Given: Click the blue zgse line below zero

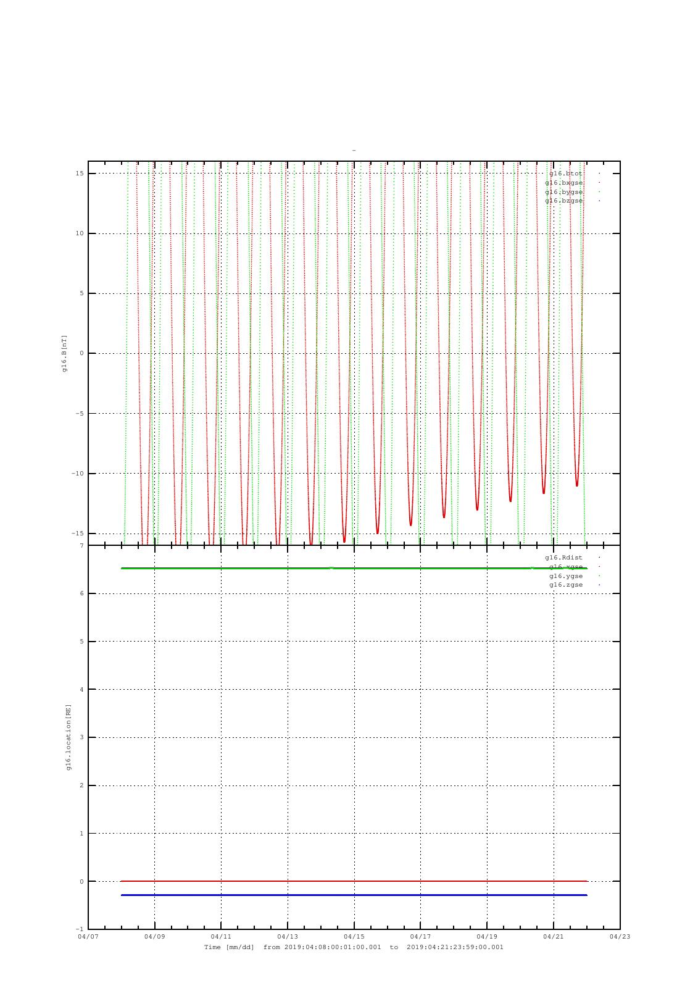Looking at the screenshot, I should click(354, 895).
